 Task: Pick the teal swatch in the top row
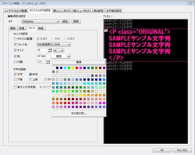tap(89, 68)
